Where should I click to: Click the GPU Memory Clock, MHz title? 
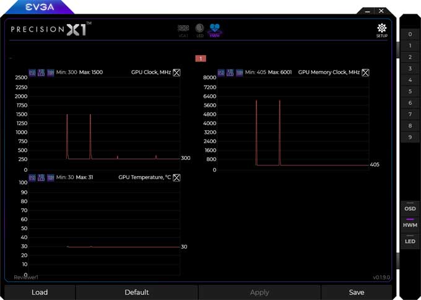(x=329, y=73)
